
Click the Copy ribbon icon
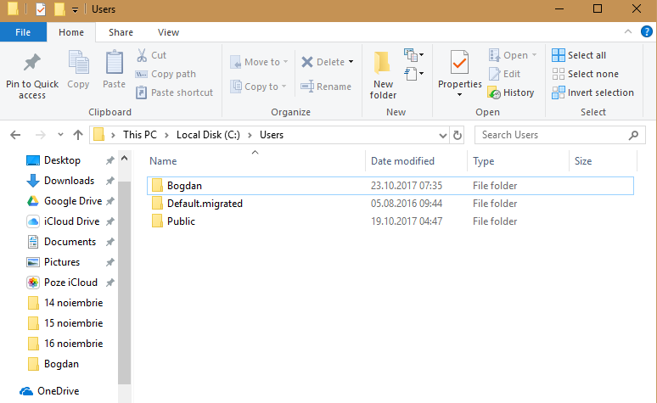click(78, 63)
